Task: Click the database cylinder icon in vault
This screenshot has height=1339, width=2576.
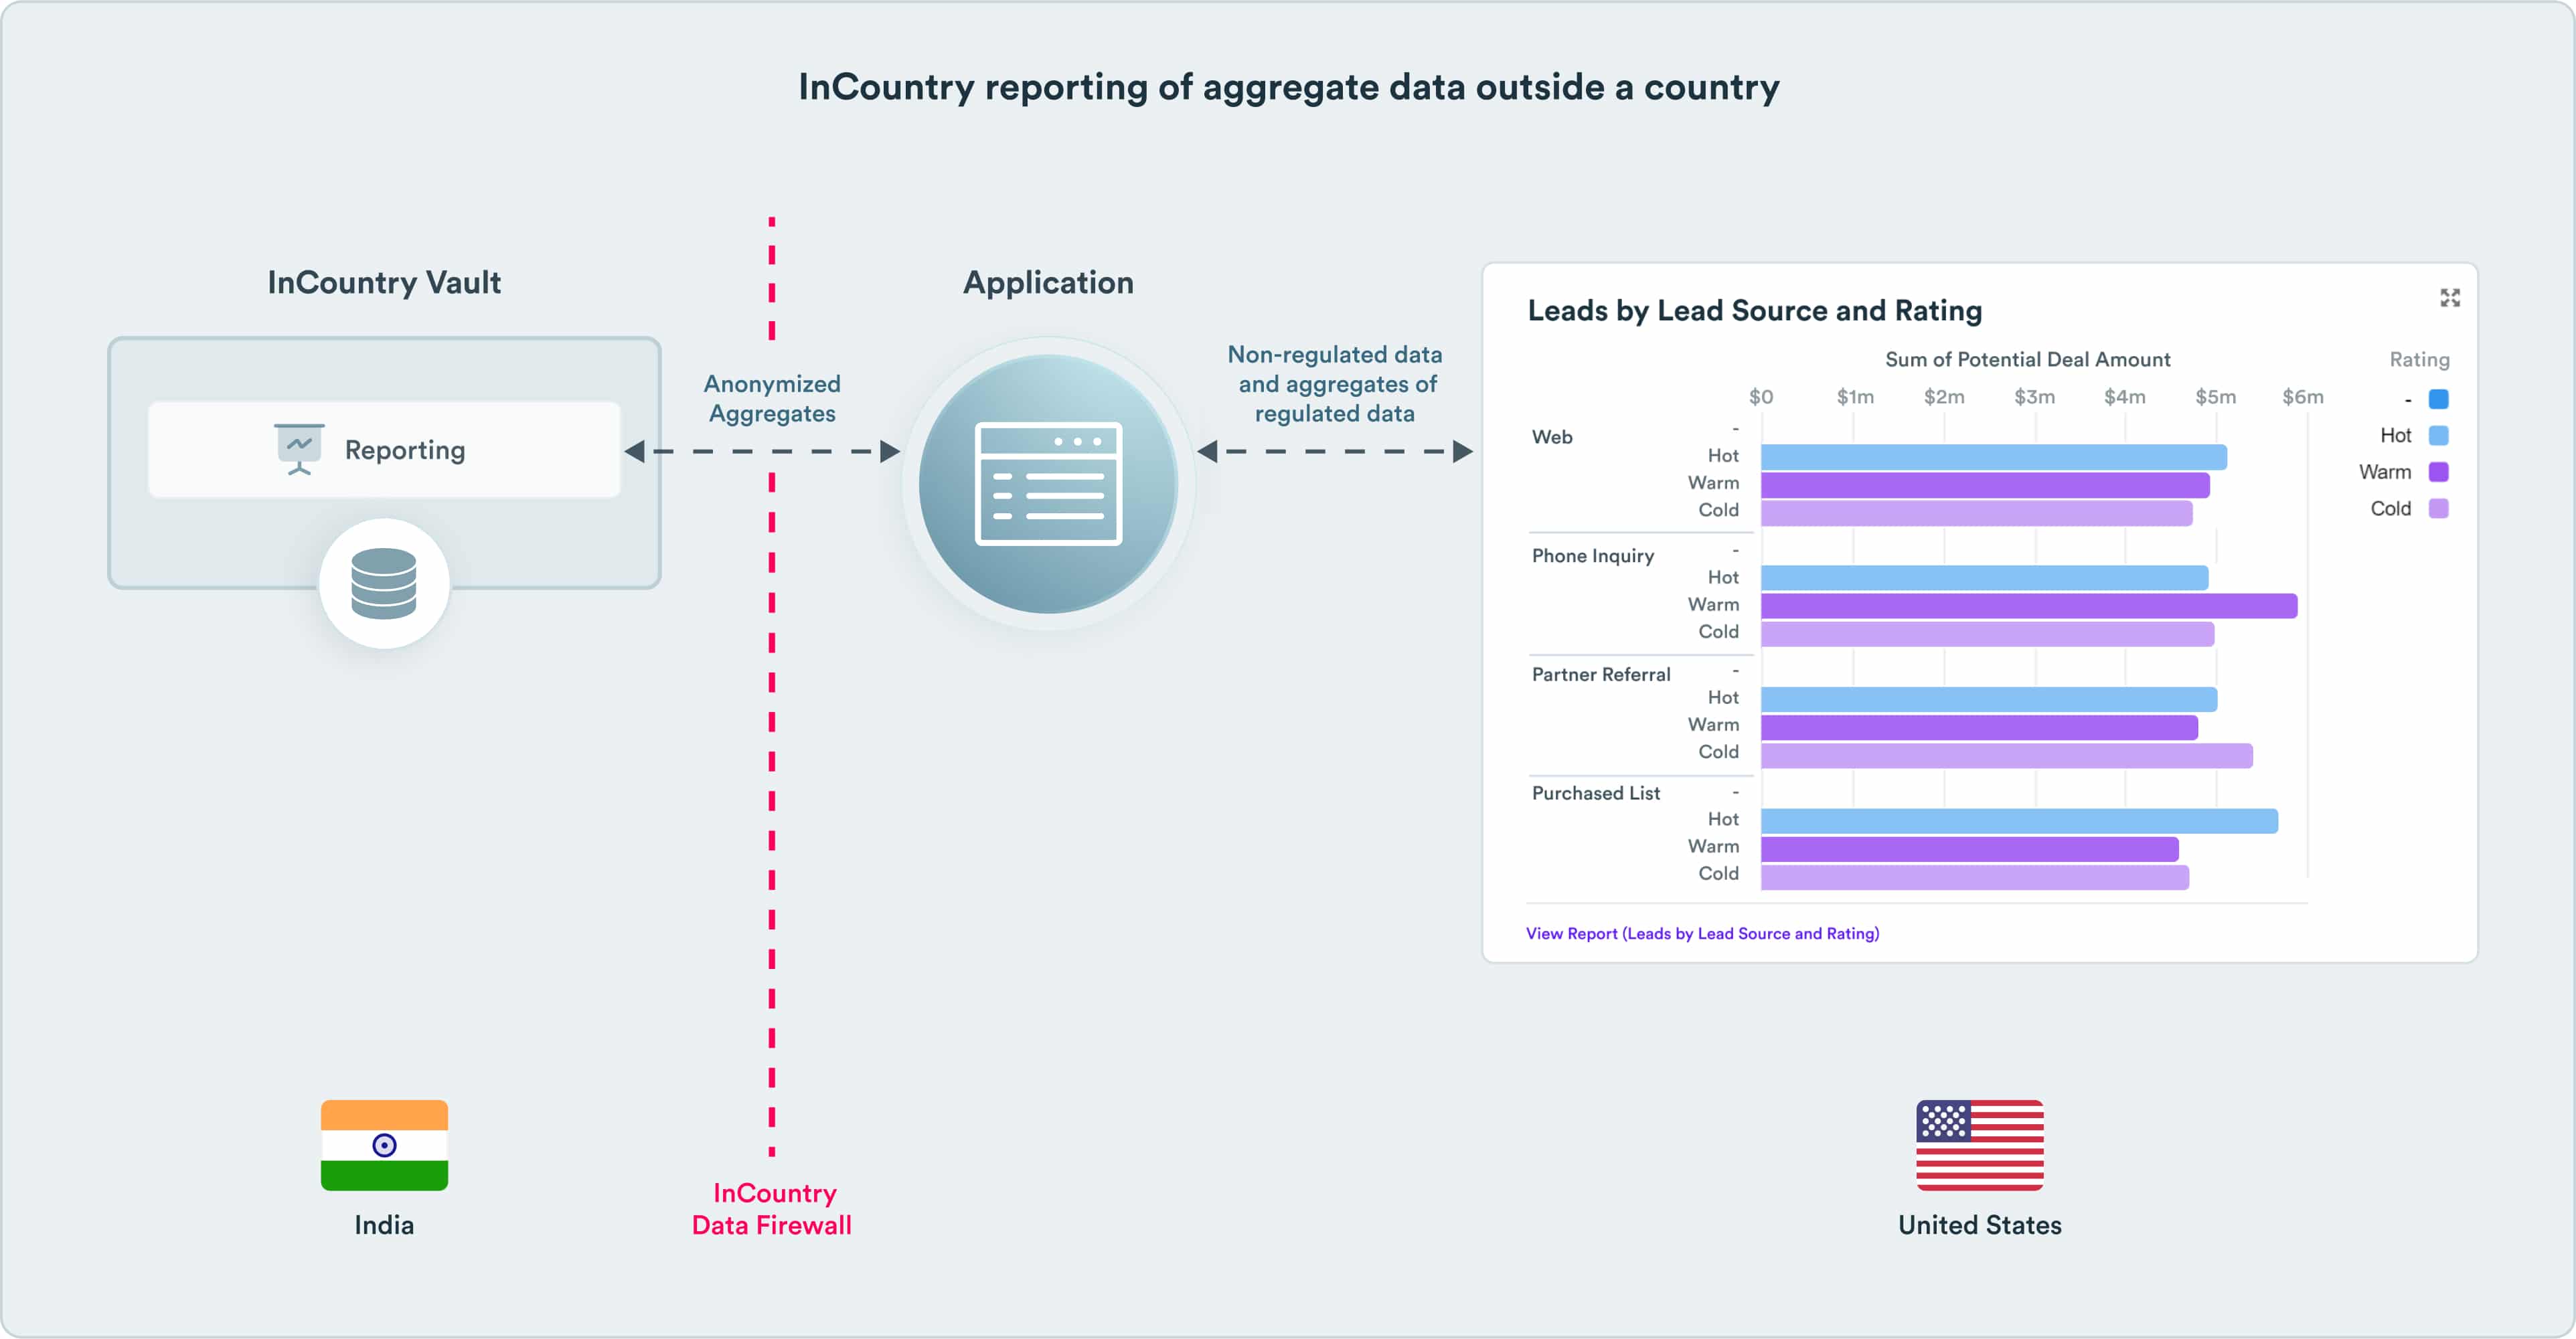Action: coord(384,584)
